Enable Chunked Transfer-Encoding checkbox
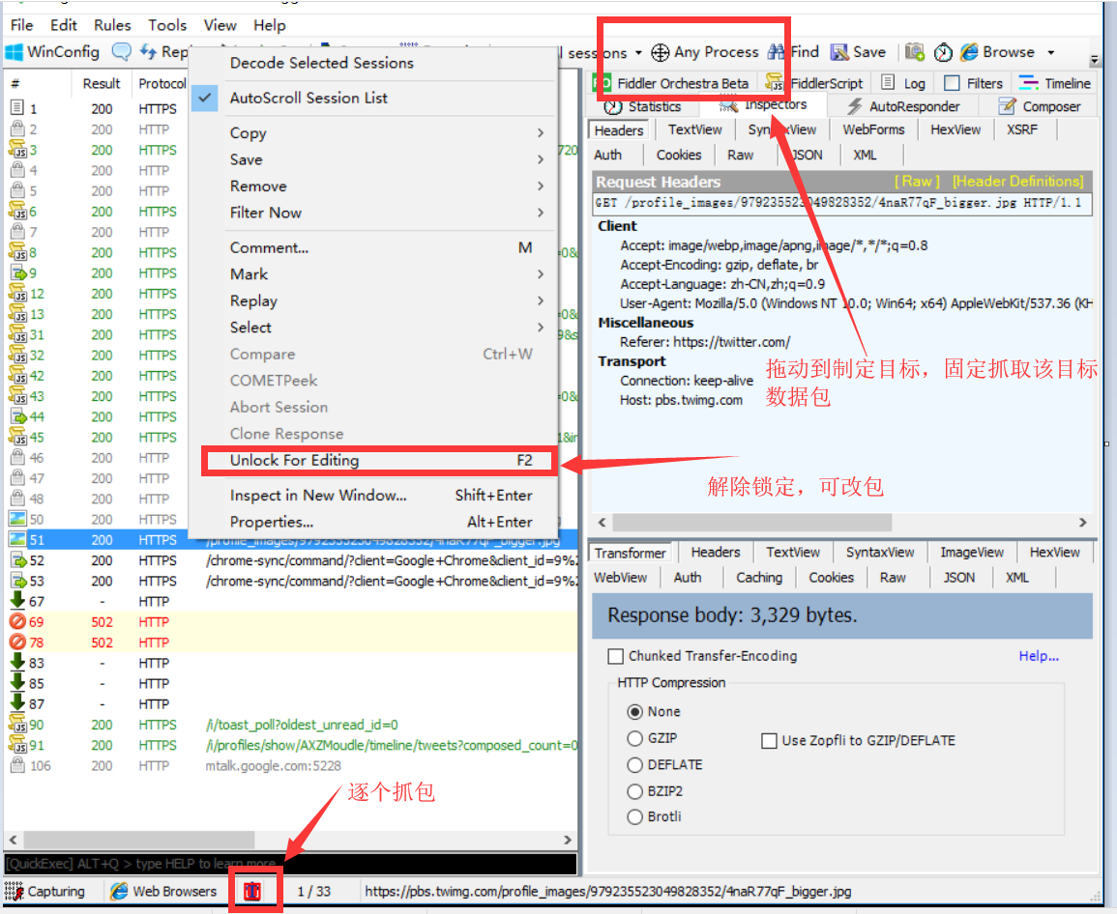Viewport: 1117px width, 914px height. [x=615, y=656]
